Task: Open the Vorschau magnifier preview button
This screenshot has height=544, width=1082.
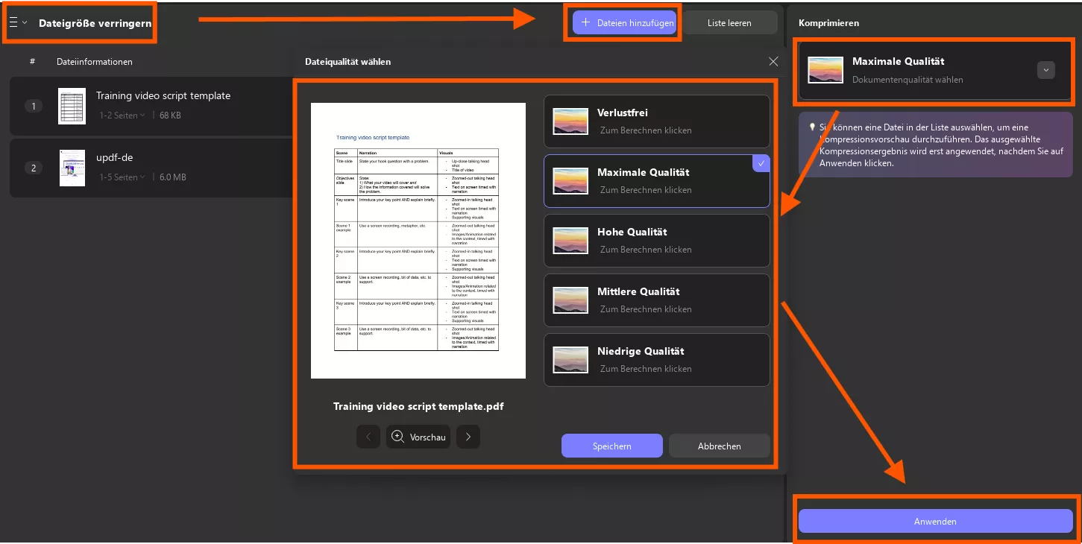Action: [x=418, y=437]
